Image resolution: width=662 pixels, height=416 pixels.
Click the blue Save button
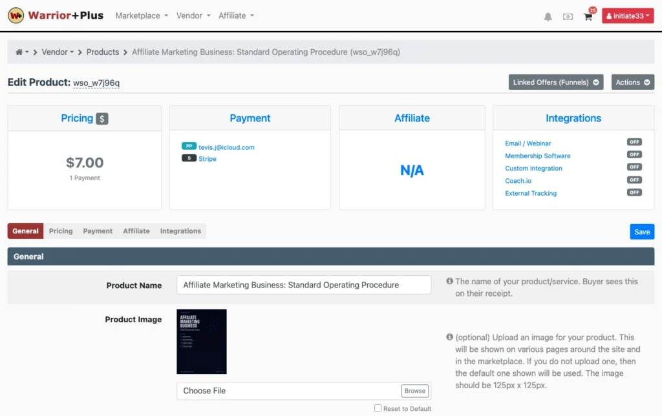coord(642,232)
